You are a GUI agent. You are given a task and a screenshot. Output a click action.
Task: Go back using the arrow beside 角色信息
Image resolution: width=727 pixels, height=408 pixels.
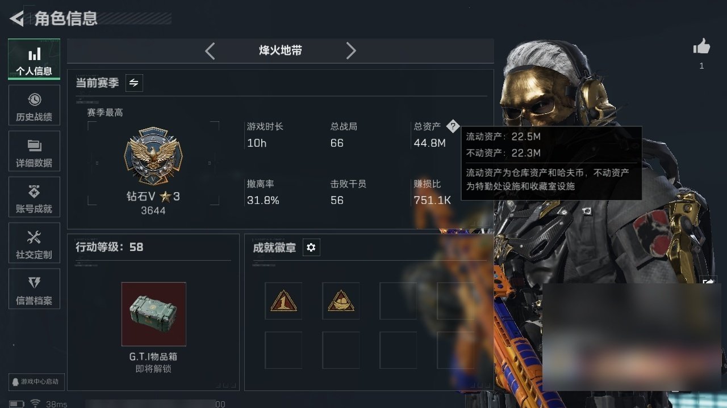coord(16,18)
